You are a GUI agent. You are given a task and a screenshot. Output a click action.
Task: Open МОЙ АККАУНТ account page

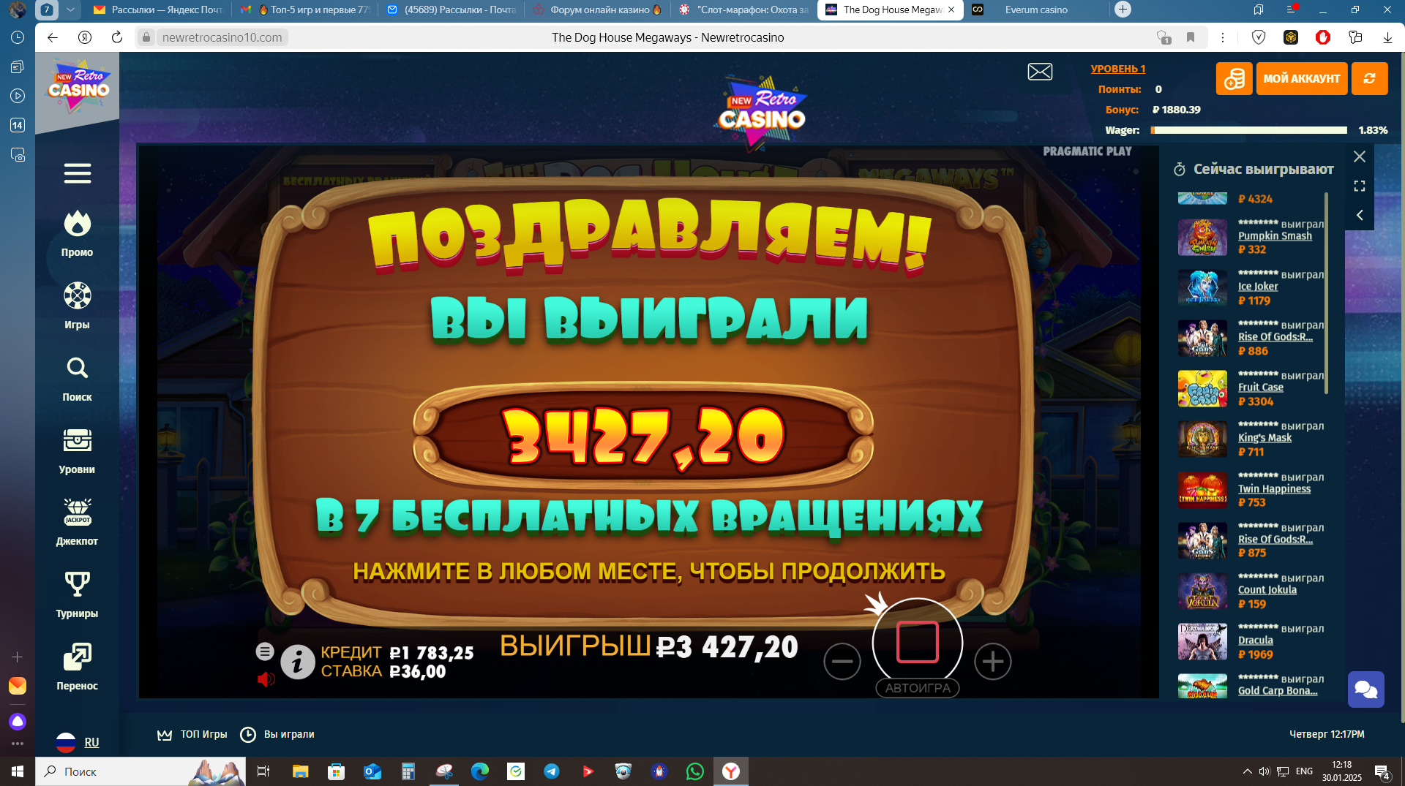pyautogui.click(x=1302, y=78)
